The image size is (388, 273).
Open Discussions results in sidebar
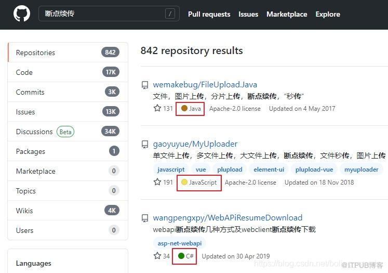(x=68, y=132)
